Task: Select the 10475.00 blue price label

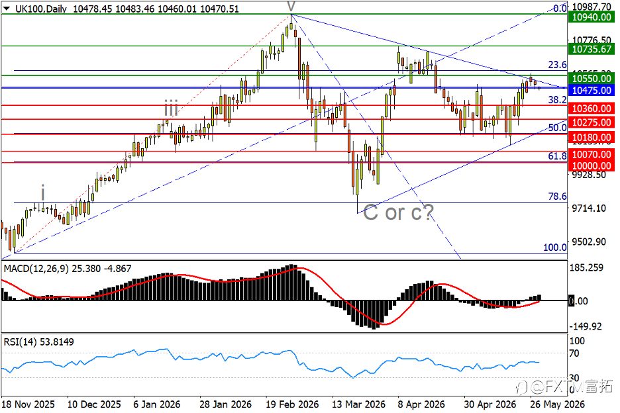Action: pyautogui.click(x=592, y=90)
